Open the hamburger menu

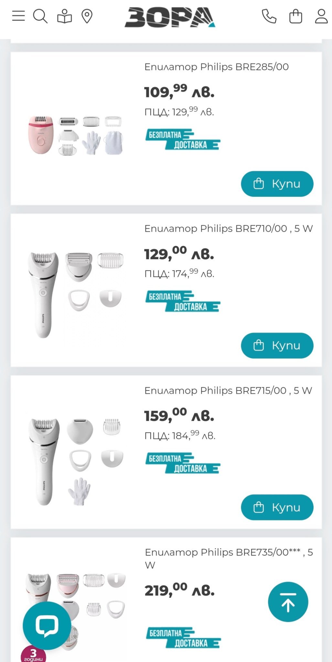click(x=18, y=16)
